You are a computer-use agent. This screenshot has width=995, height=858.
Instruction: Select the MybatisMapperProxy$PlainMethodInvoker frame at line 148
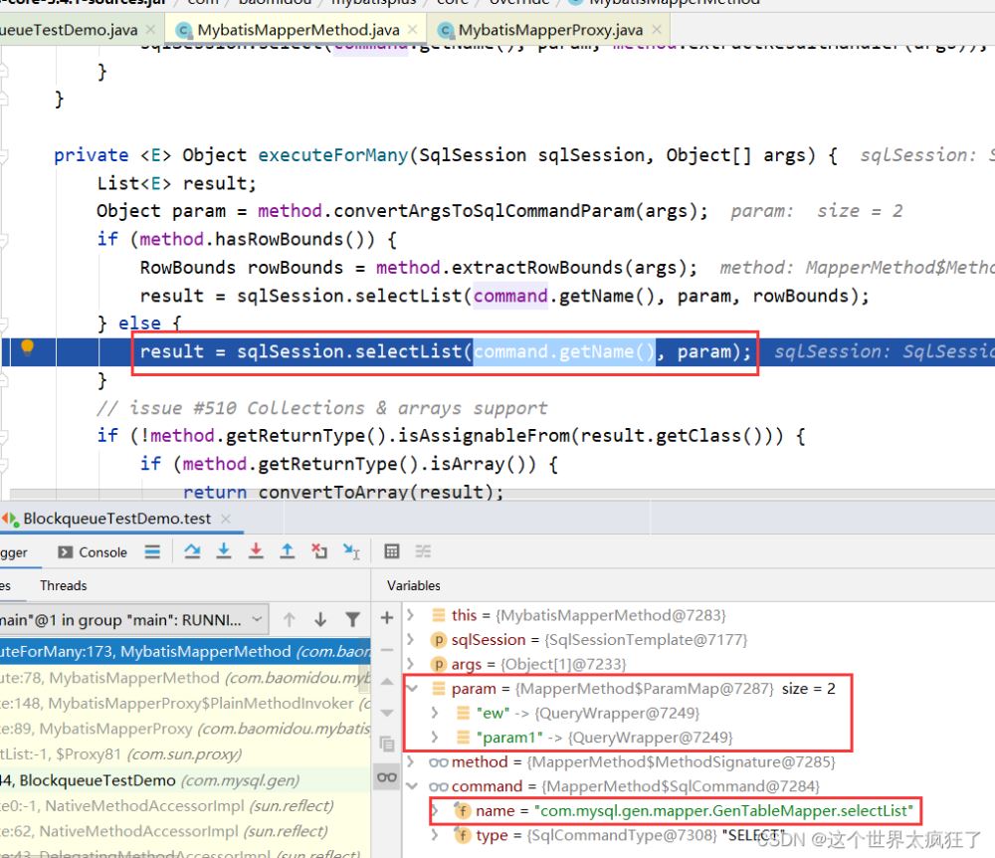185,703
